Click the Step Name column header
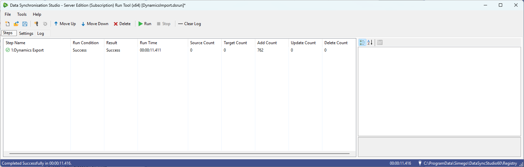The image size is (524, 167). [37, 43]
